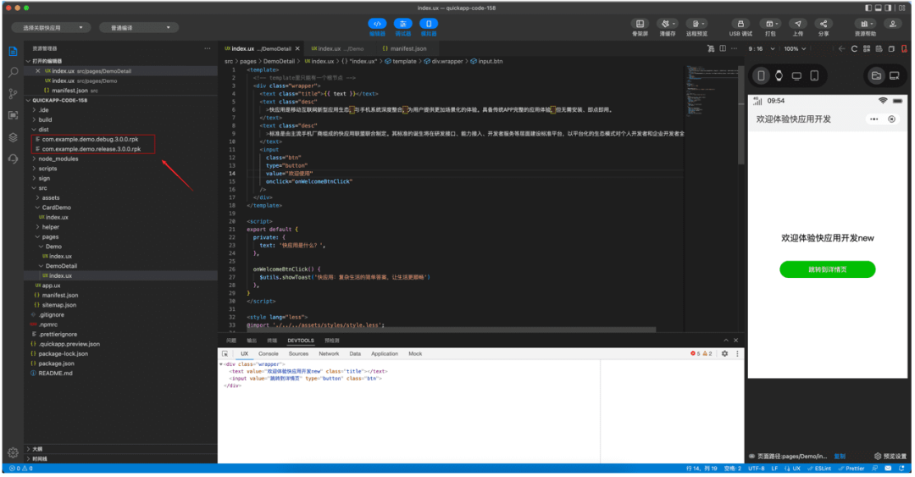Toggle the 调试器 (debugger) view button

402,24
